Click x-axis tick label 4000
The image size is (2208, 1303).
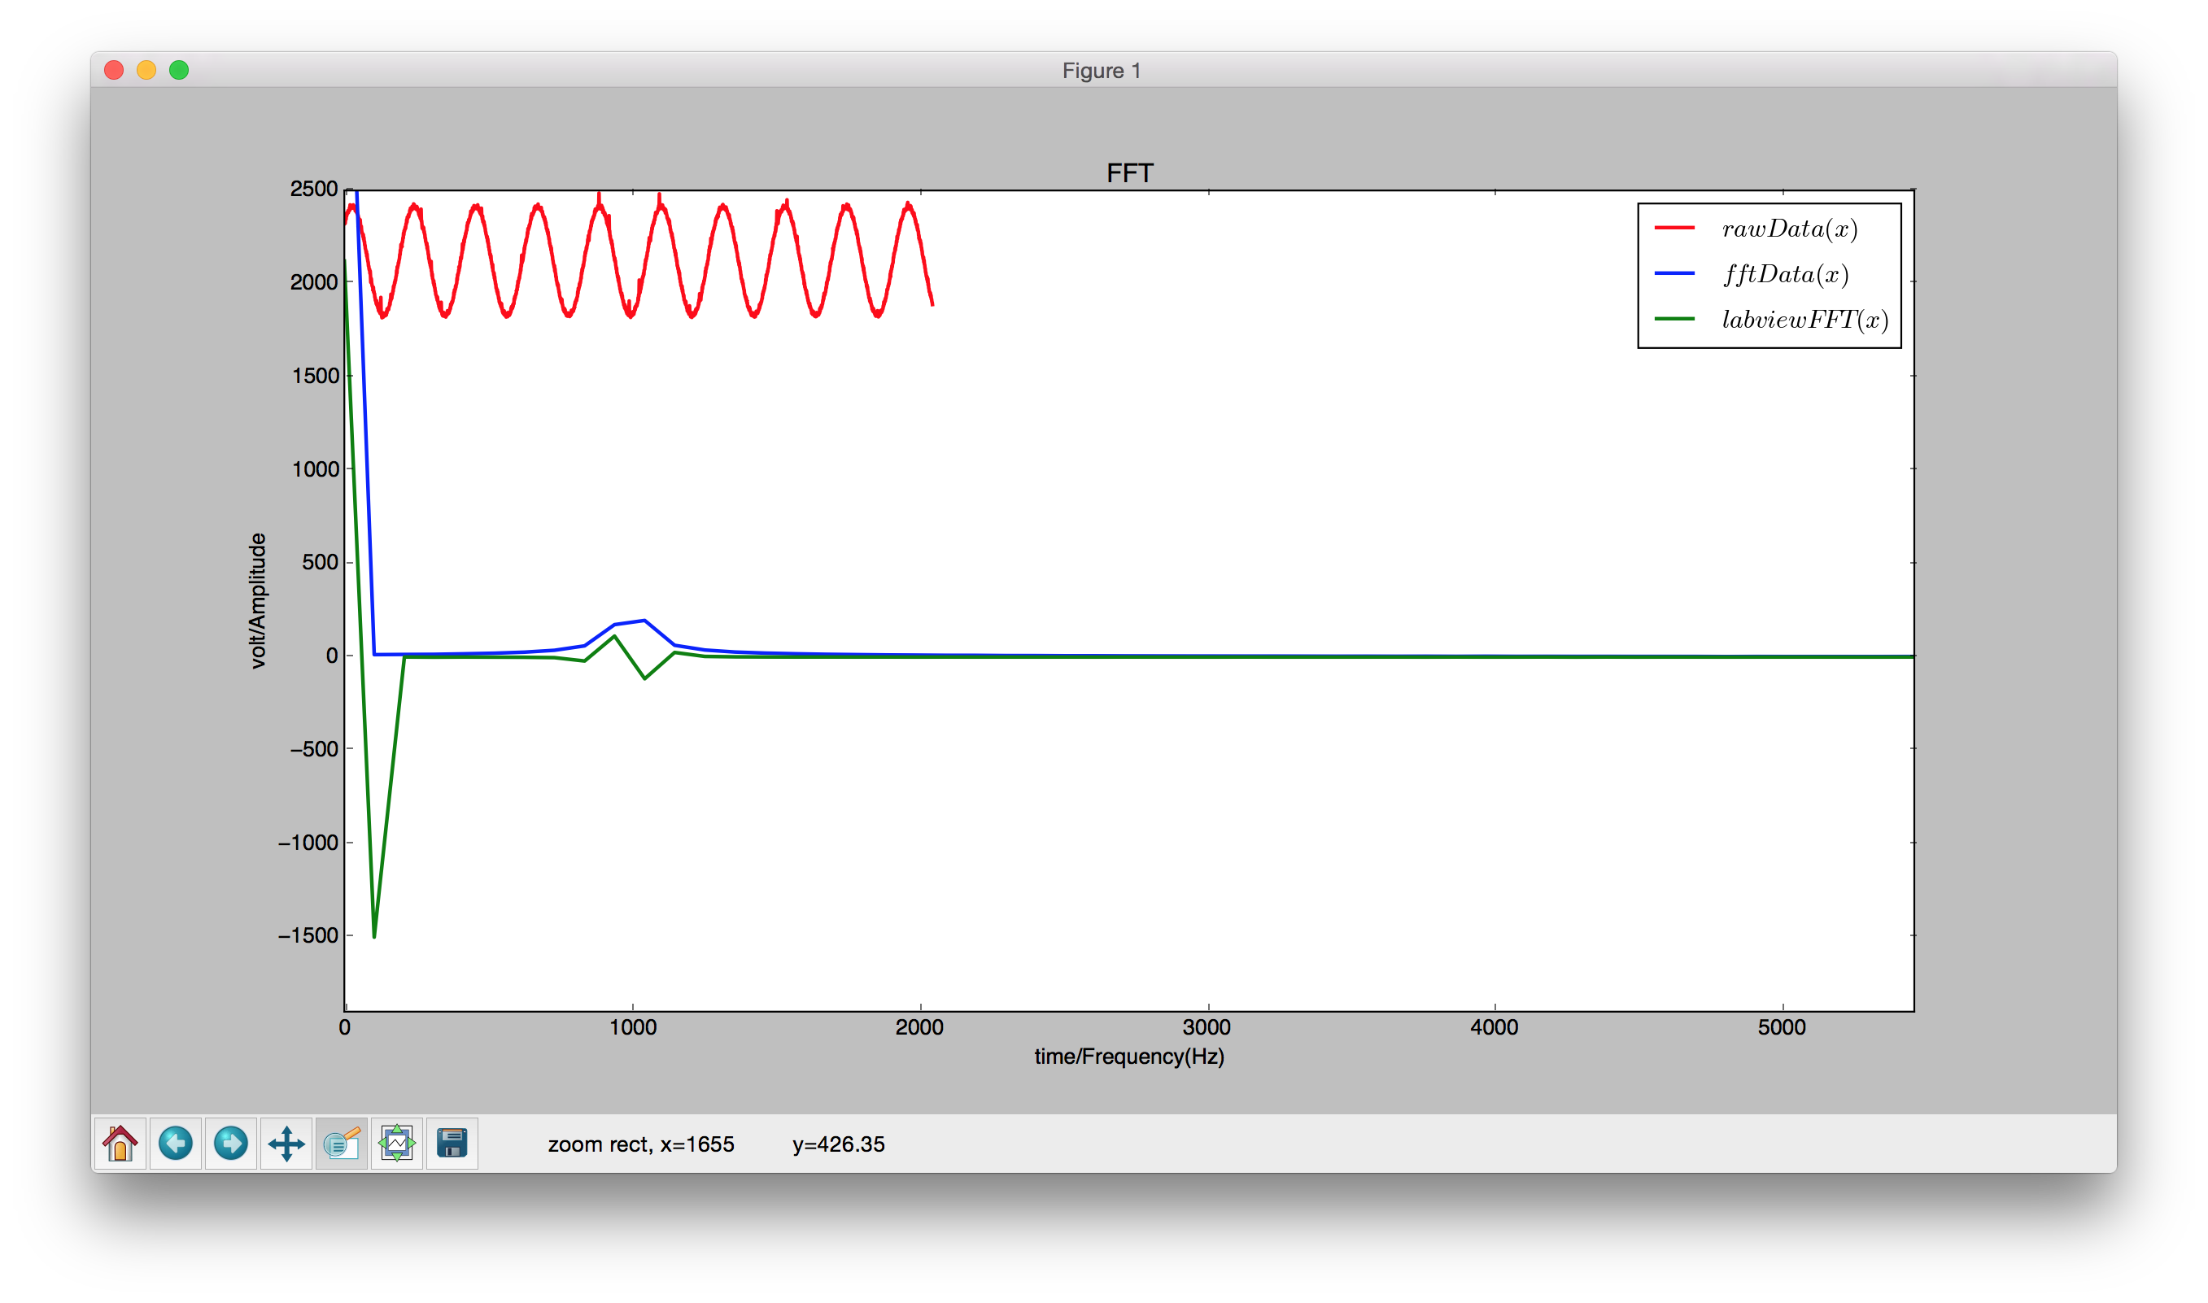pyautogui.click(x=1494, y=1027)
